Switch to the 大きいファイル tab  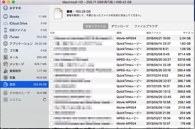[x=95, y=26]
